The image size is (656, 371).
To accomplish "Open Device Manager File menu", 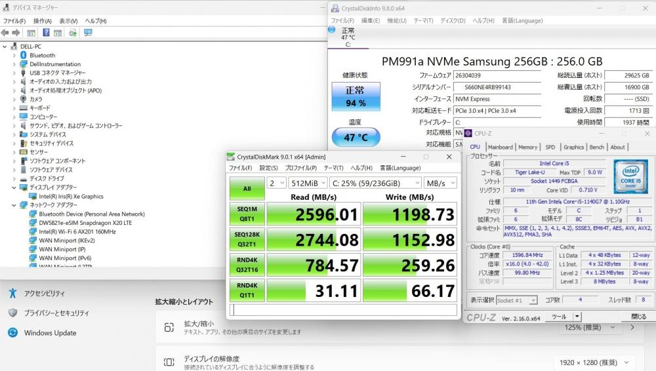I will tap(14, 21).
